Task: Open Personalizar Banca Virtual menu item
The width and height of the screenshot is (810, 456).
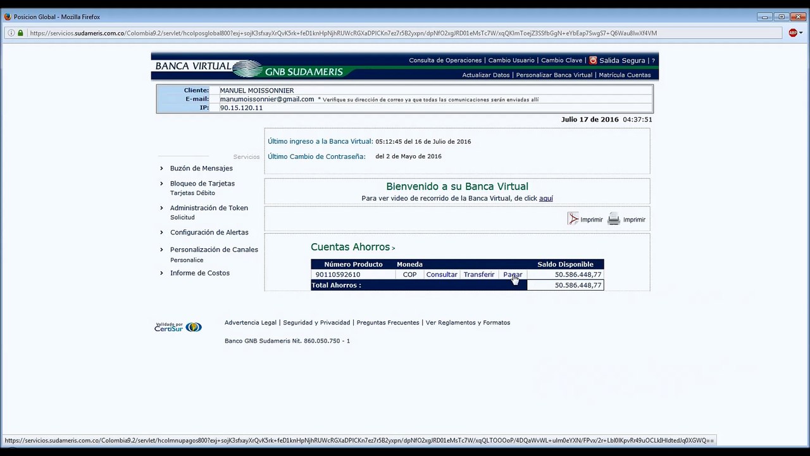Action: (x=554, y=75)
